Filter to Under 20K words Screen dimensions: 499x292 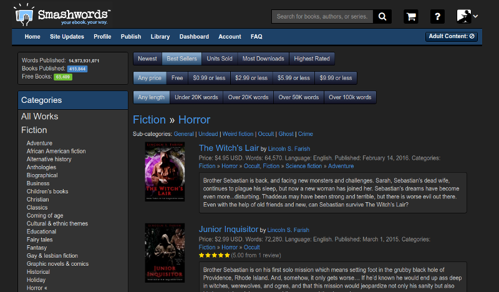pos(196,97)
